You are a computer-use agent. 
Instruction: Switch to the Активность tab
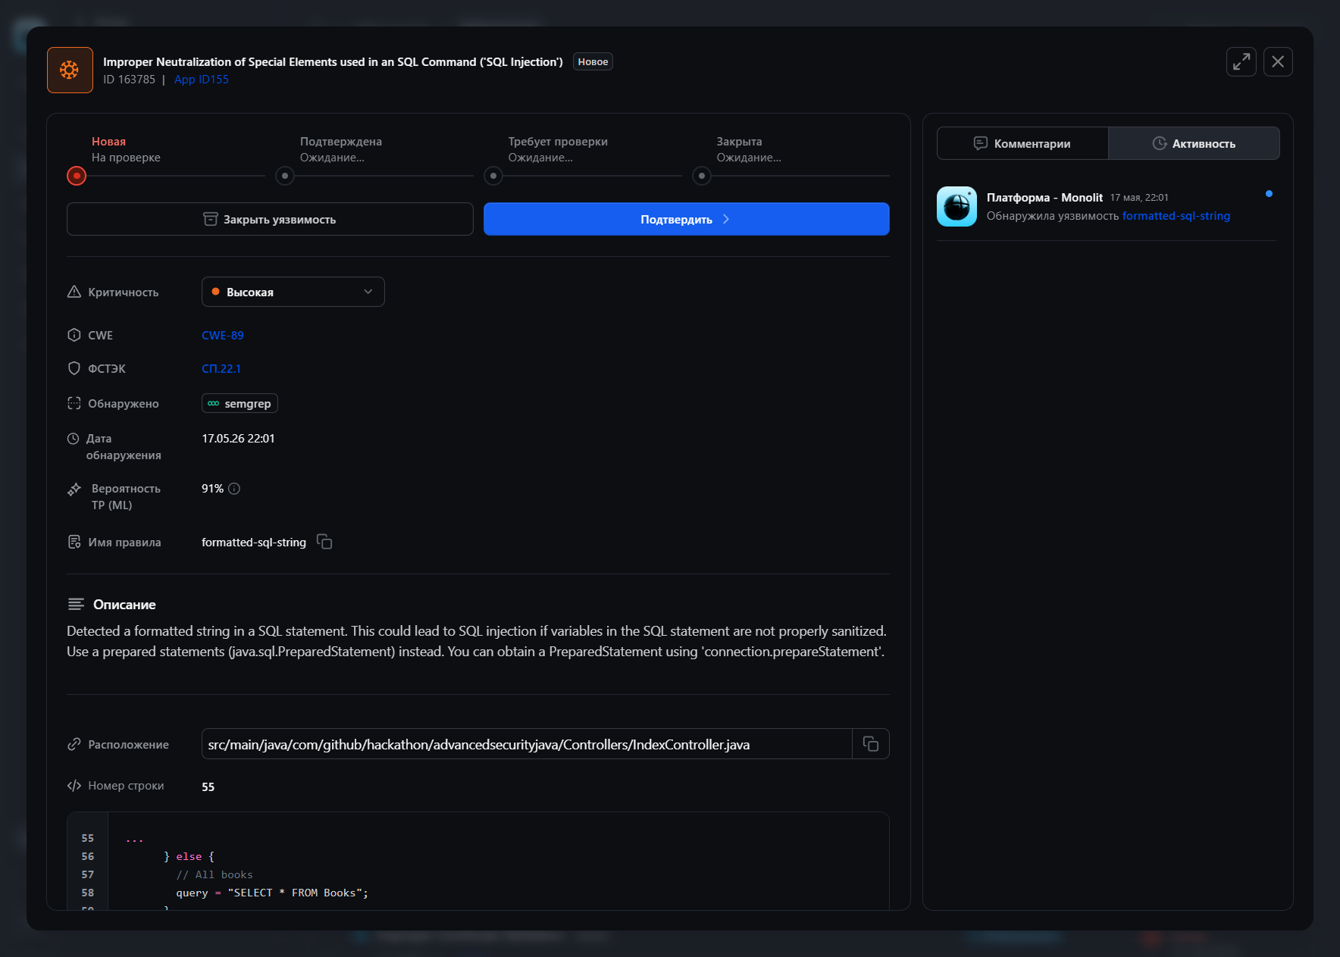[1194, 143]
